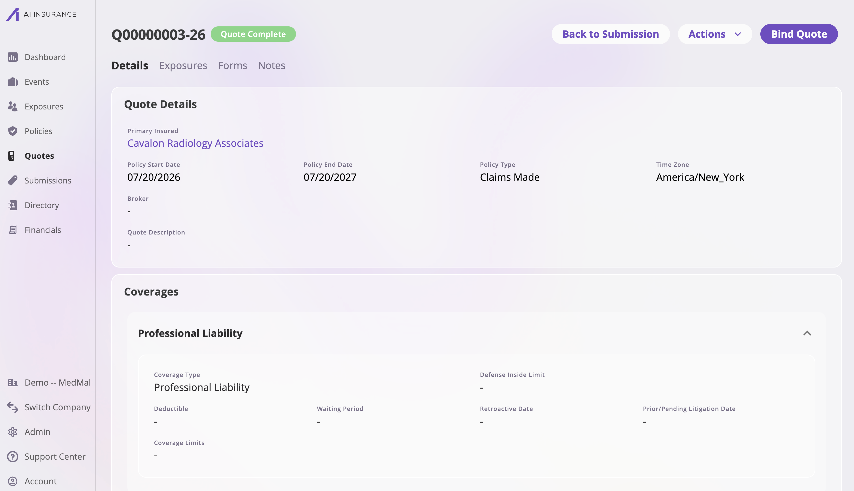The image size is (854, 491).
Task: Switch to the Forms tab
Action: pyautogui.click(x=232, y=65)
